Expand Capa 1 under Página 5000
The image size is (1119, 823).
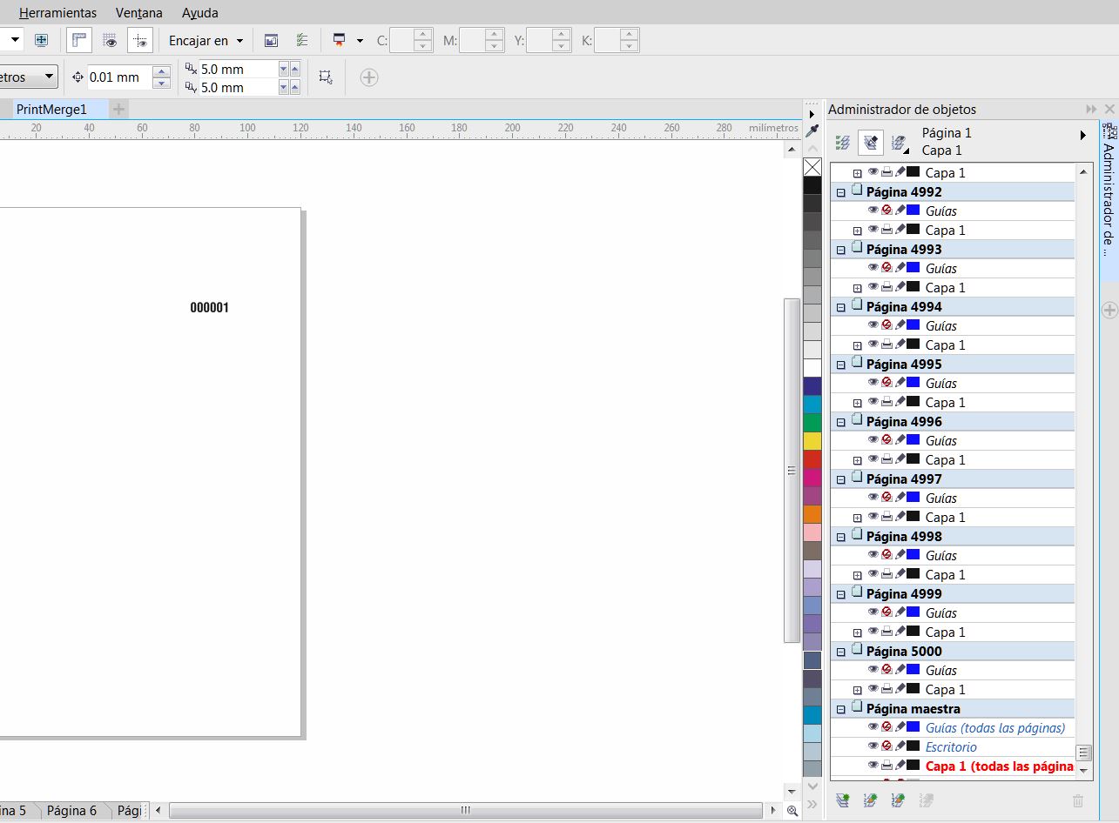(858, 690)
